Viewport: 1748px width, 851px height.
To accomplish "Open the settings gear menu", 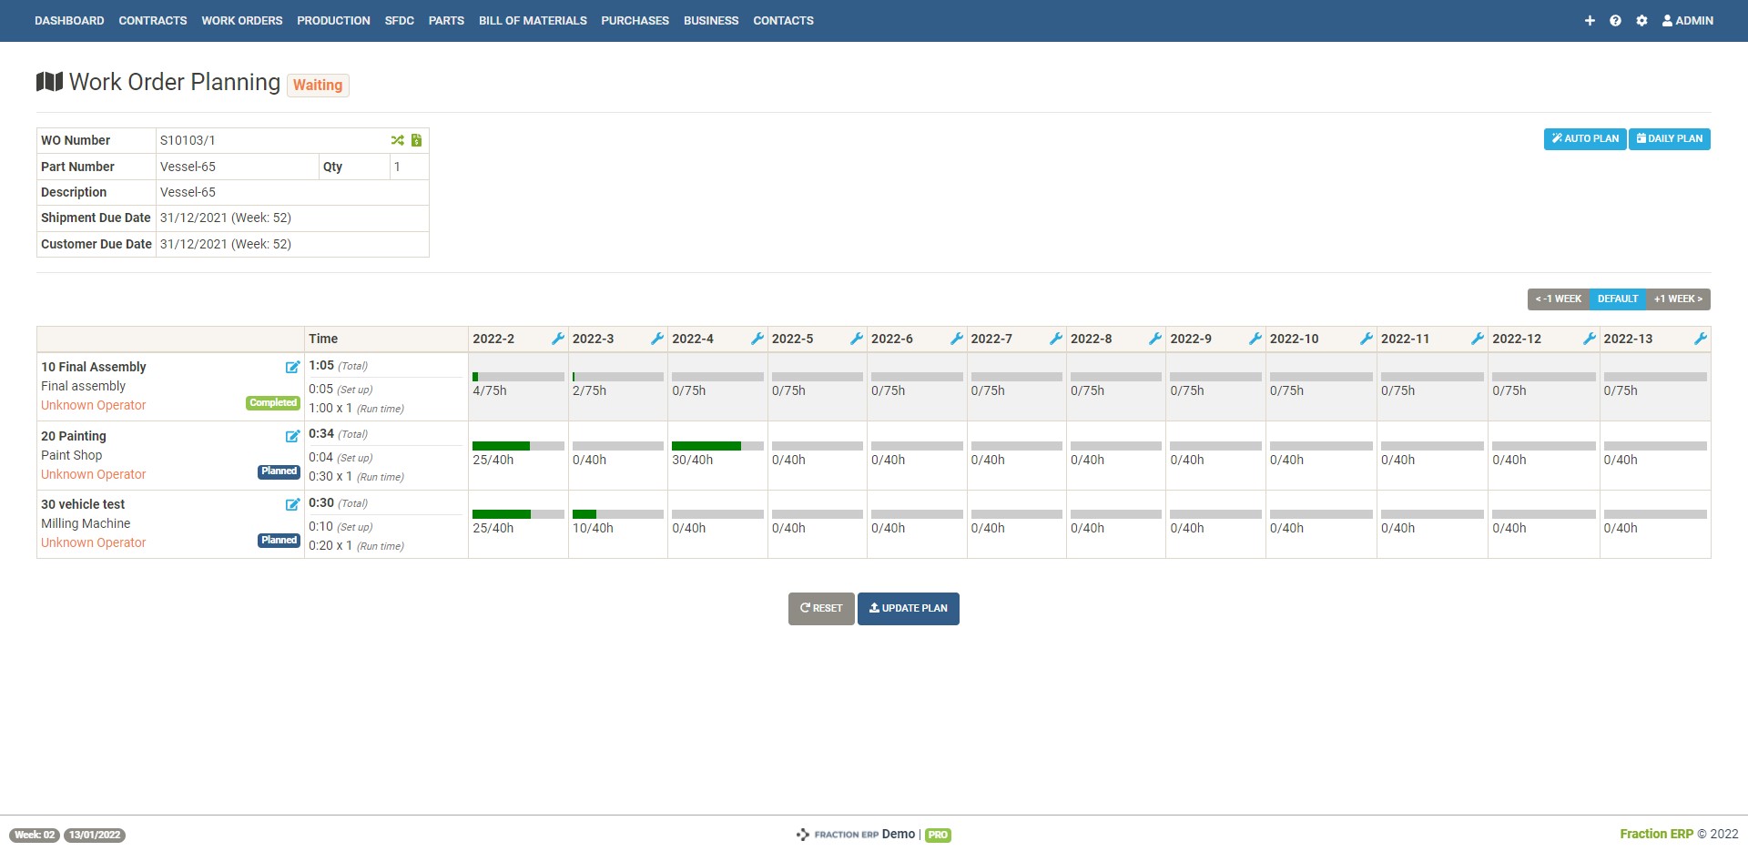I will (1642, 20).
